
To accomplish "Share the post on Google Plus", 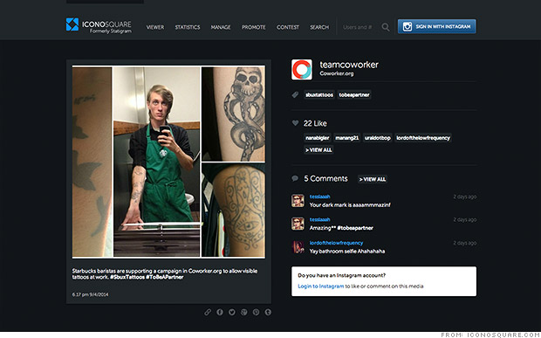I will pyautogui.click(x=244, y=312).
